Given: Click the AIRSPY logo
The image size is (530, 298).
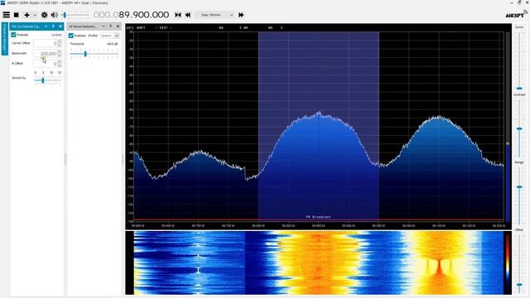Looking at the screenshot, I should (x=516, y=15).
